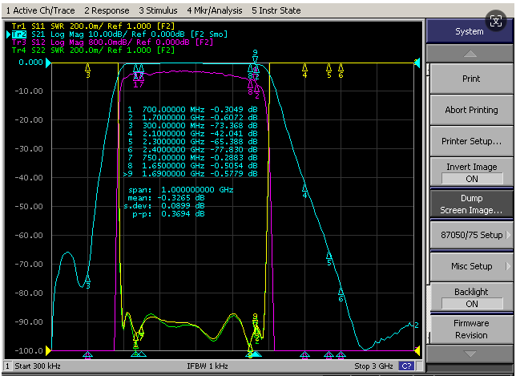Viewport: 516px width, 376px height.
Task: Select active trace Tr2 S21 Log Mag
Action: pos(120,34)
